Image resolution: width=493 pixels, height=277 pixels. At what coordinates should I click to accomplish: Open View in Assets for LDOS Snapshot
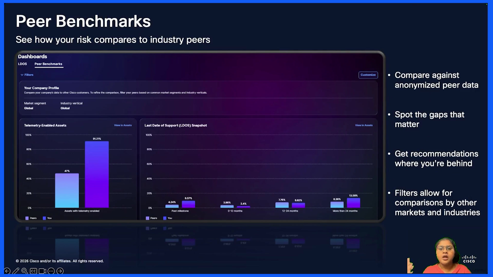(x=364, y=125)
